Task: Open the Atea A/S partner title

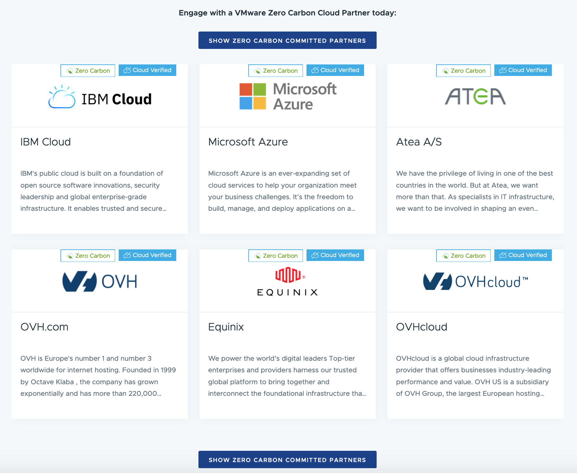Action: coord(419,142)
